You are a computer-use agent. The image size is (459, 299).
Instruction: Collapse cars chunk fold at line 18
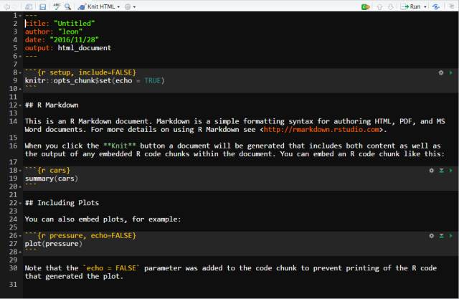tap(20, 171)
